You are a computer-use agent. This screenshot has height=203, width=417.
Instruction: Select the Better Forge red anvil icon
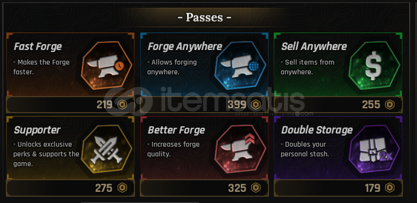pyautogui.click(x=240, y=148)
